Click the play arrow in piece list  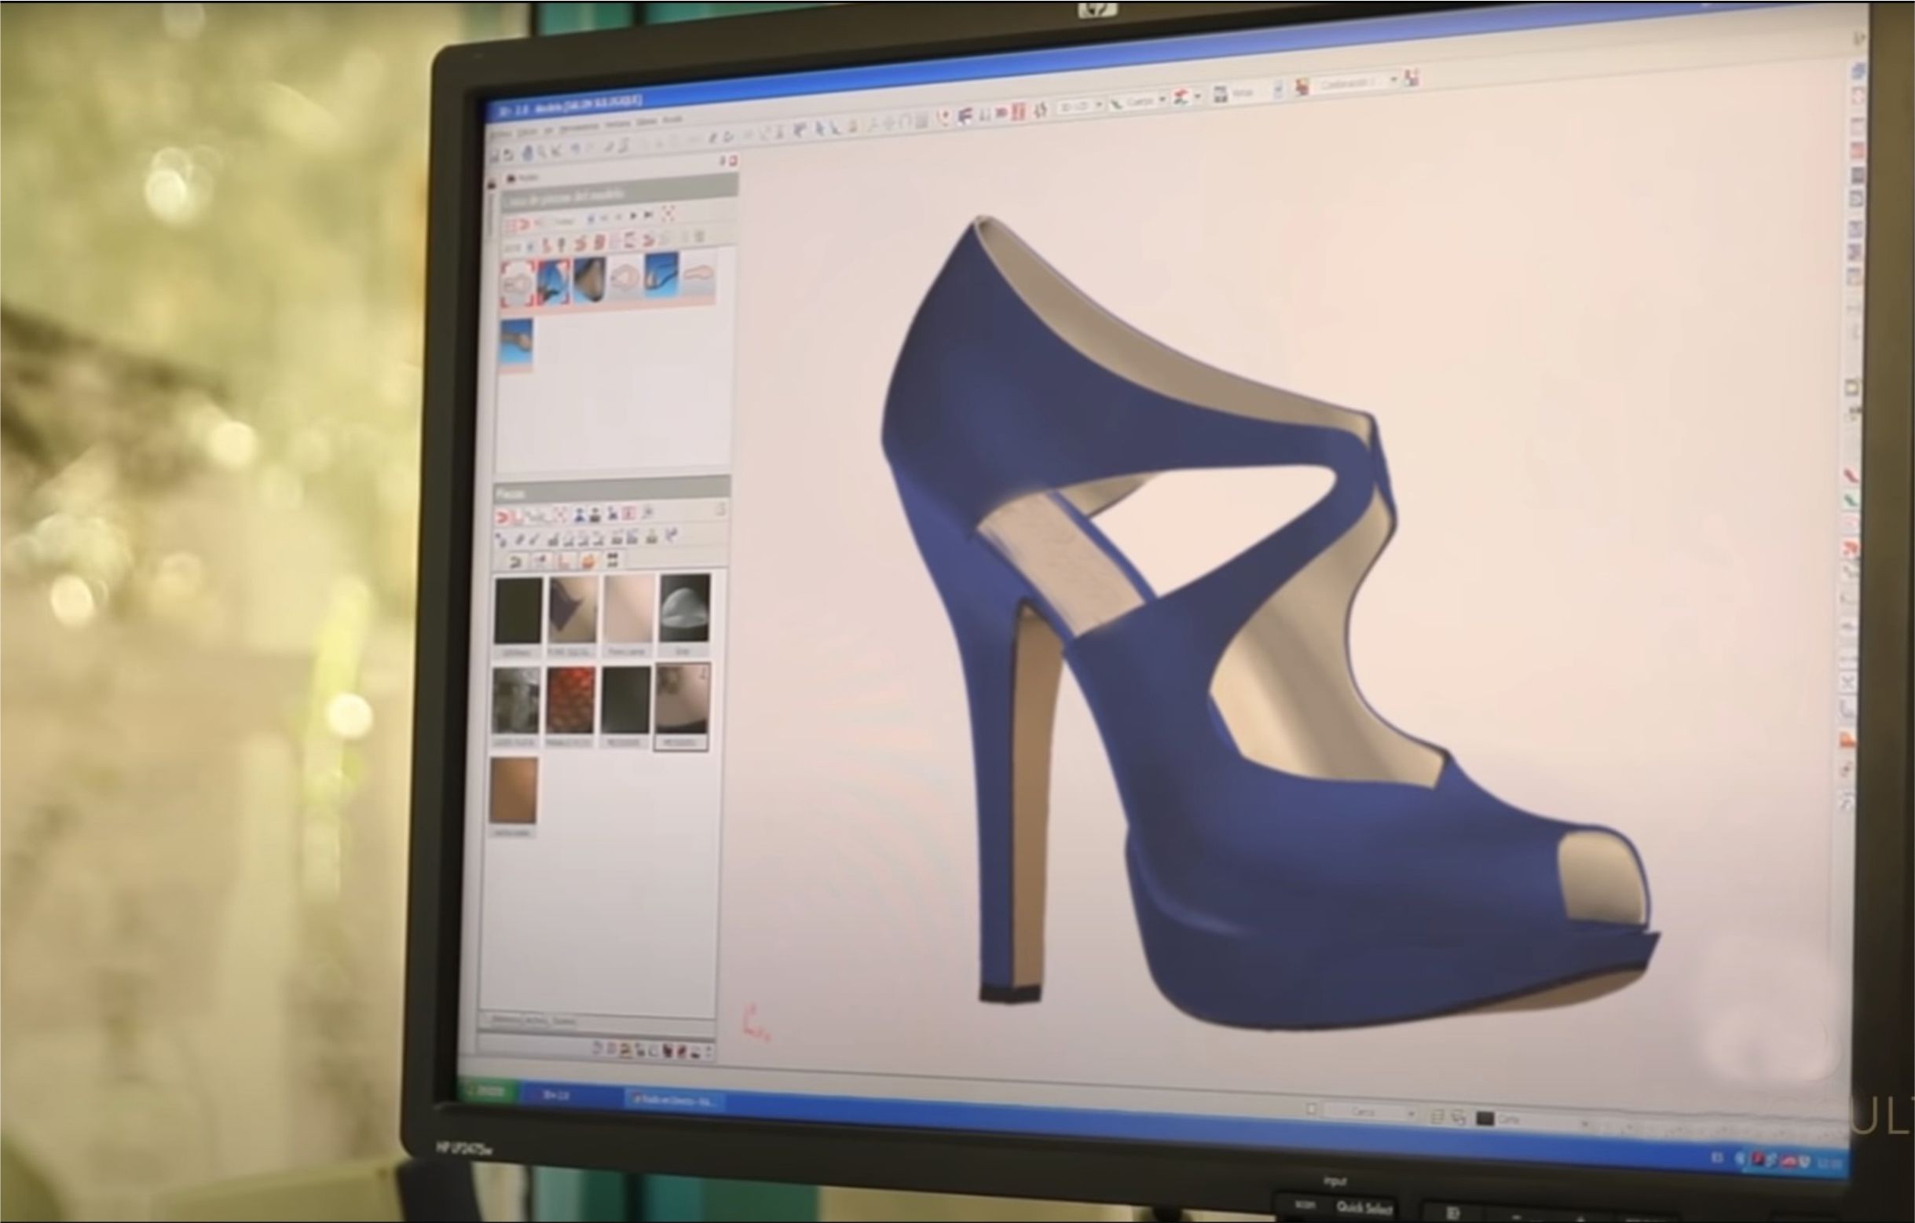pos(633,215)
